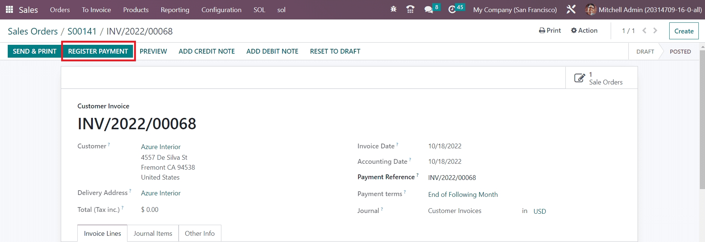
Task: Expand the Action dropdown menu
Action: point(584,30)
